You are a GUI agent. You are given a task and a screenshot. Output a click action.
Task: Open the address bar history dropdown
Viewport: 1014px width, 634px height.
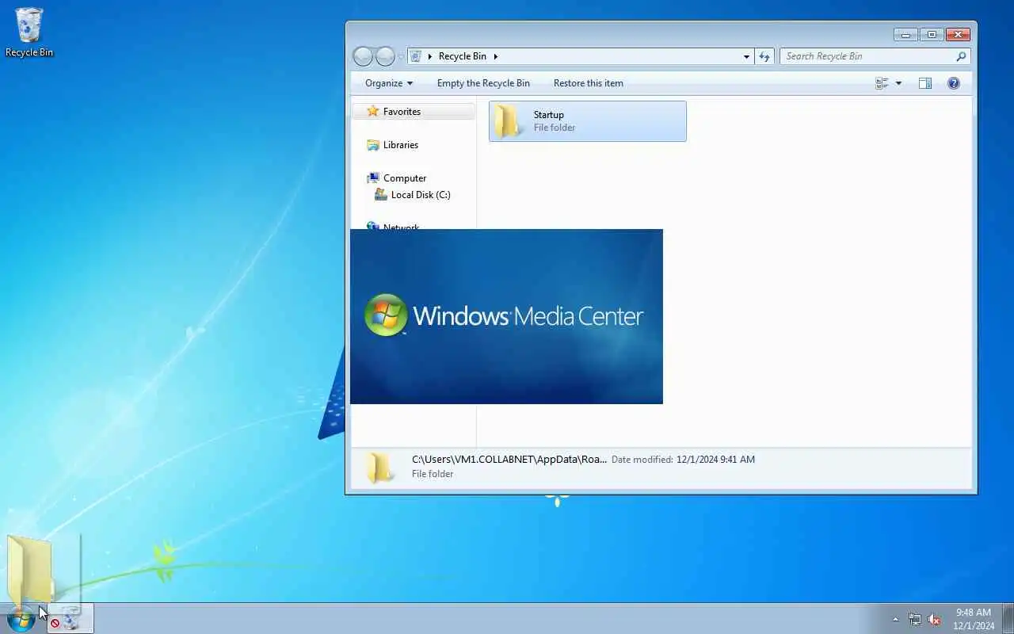point(746,56)
